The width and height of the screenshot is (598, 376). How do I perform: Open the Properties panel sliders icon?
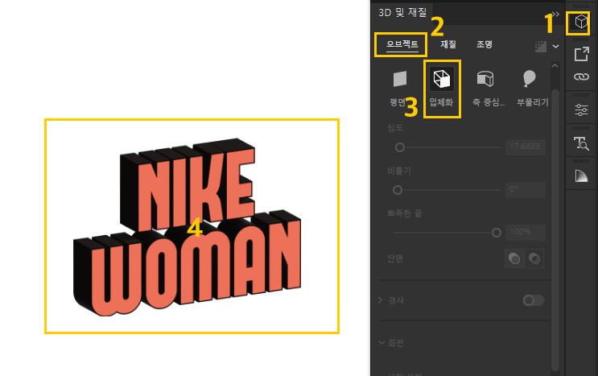click(581, 109)
